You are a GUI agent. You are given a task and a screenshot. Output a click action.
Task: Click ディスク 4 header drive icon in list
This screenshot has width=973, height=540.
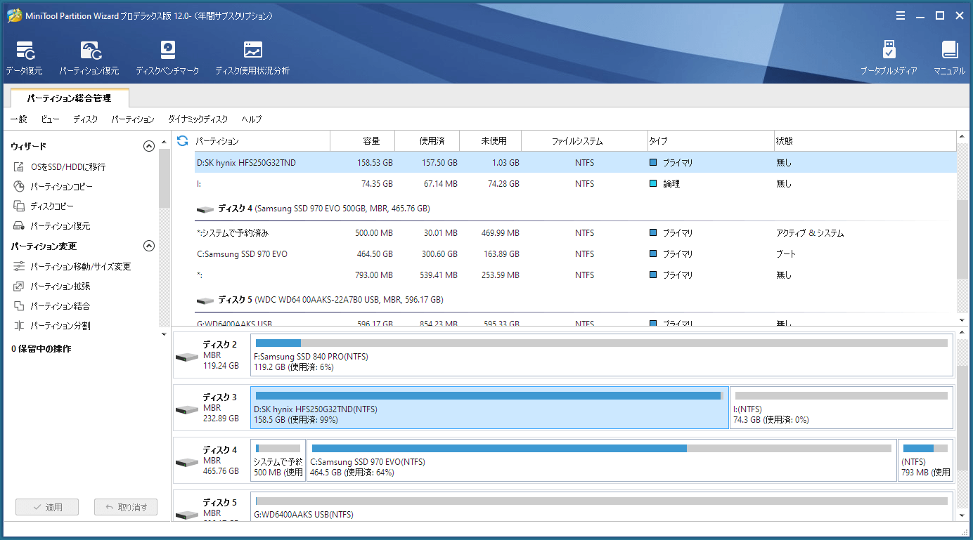click(205, 209)
